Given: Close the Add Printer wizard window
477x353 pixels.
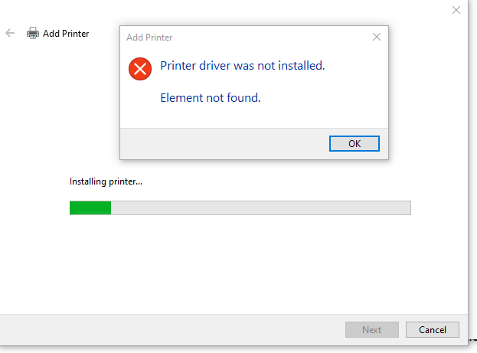Looking at the screenshot, I should click(456, 10).
